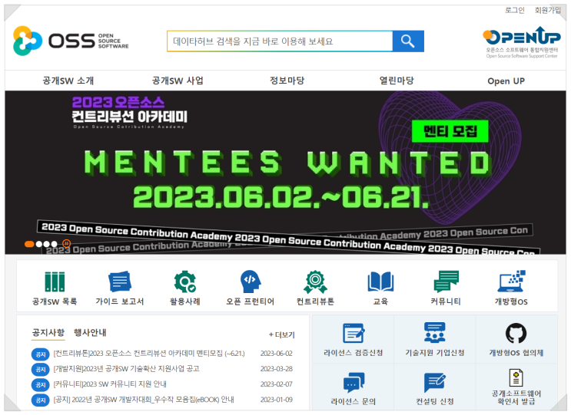Pause the banner slideshow

point(66,243)
